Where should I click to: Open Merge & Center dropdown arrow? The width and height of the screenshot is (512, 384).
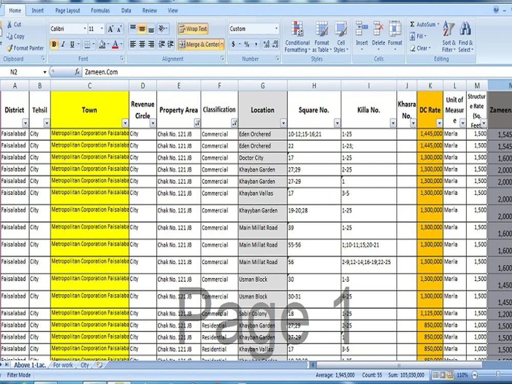tap(222, 44)
